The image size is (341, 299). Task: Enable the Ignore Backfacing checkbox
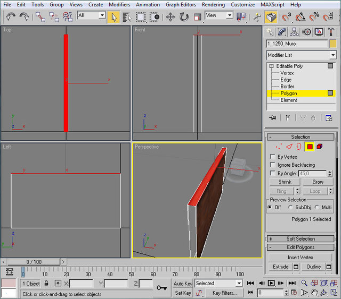click(273, 165)
